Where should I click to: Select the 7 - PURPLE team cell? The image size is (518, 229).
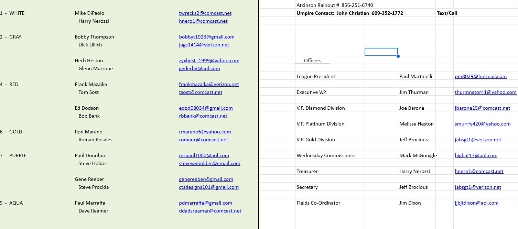point(13,155)
